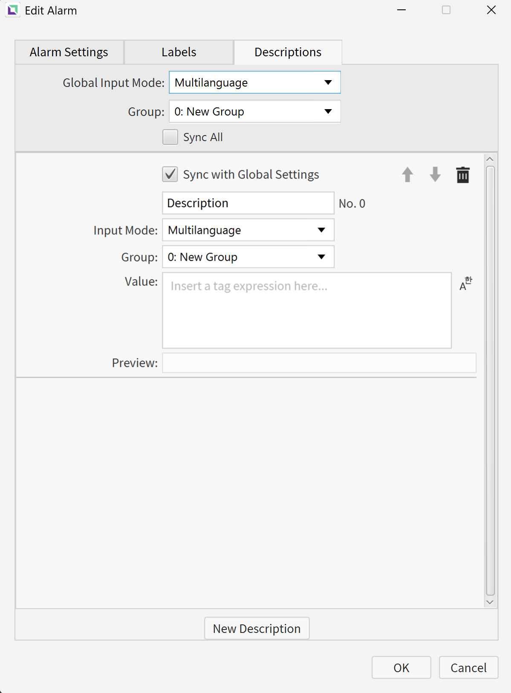The height and width of the screenshot is (693, 511).
Task: Click the Edit Alarm app icon
Action: pos(13,10)
